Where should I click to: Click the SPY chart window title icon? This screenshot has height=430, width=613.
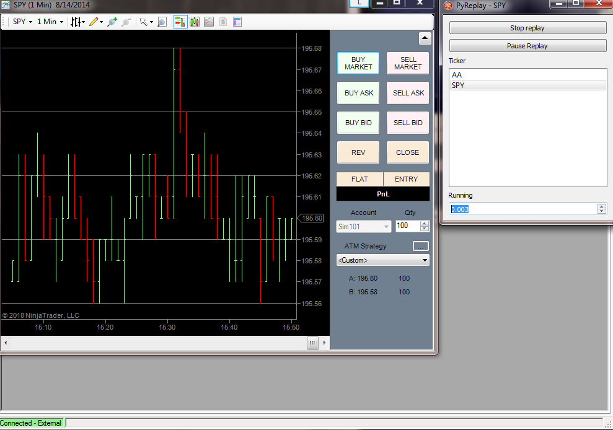[6, 5]
